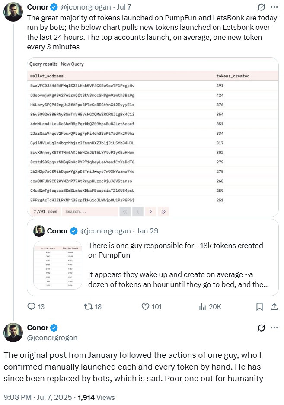Click the Grok icon on the top post

point(261,7)
